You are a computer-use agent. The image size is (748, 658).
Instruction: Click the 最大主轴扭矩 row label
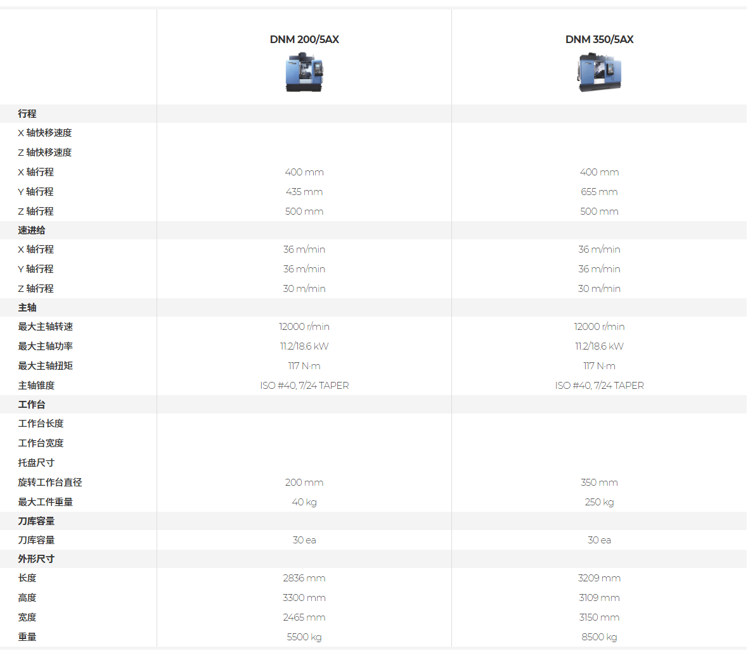(x=45, y=366)
